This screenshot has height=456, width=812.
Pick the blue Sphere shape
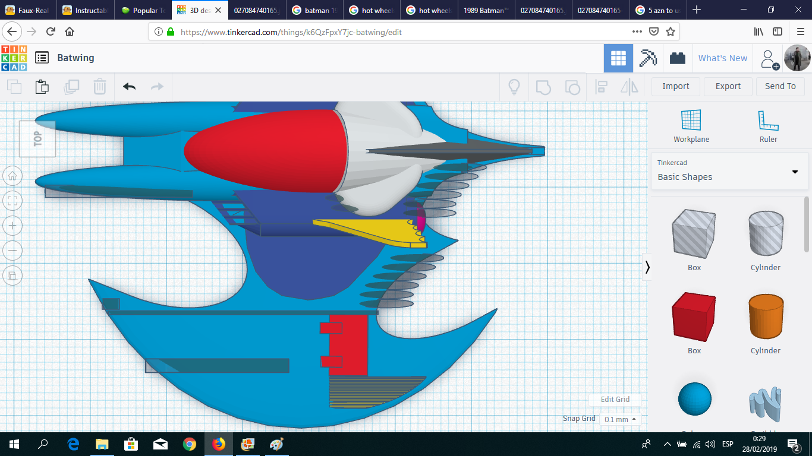pyautogui.click(x=694, y=399)
